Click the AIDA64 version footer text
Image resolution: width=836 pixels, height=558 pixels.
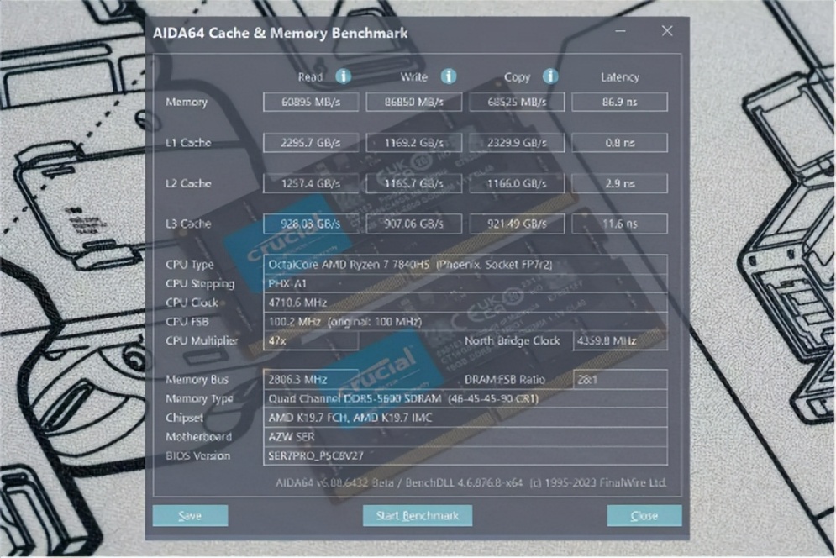(x=471, y=482)
